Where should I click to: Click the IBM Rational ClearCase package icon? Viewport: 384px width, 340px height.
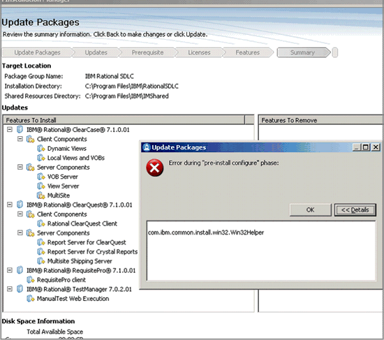tap(20, 129)
